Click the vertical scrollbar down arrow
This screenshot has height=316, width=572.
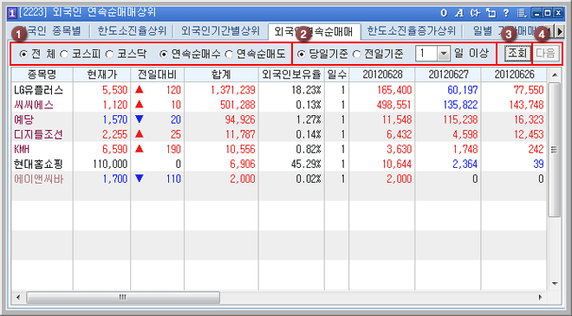(x=555, y=284)
